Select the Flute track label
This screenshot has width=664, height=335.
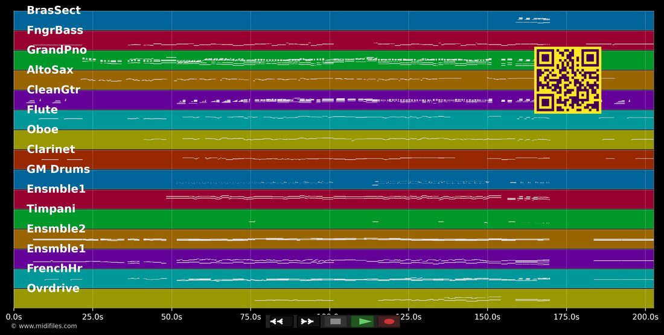coord(42,110)
